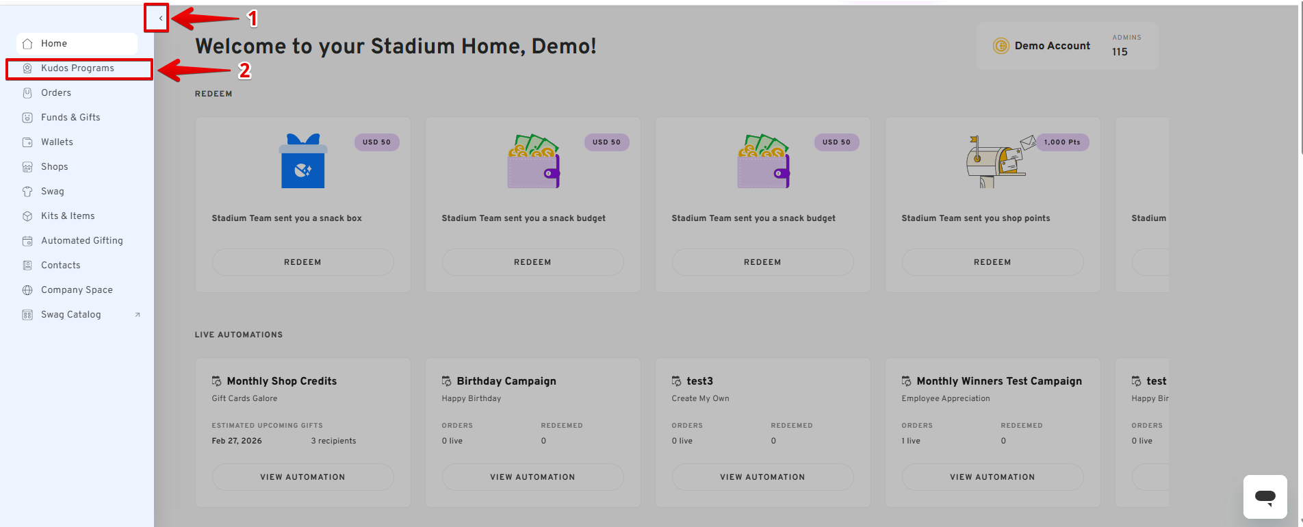Open the Company Space globe icon
The width and height of the screenshot is (1303, 527).
(27, 290)
